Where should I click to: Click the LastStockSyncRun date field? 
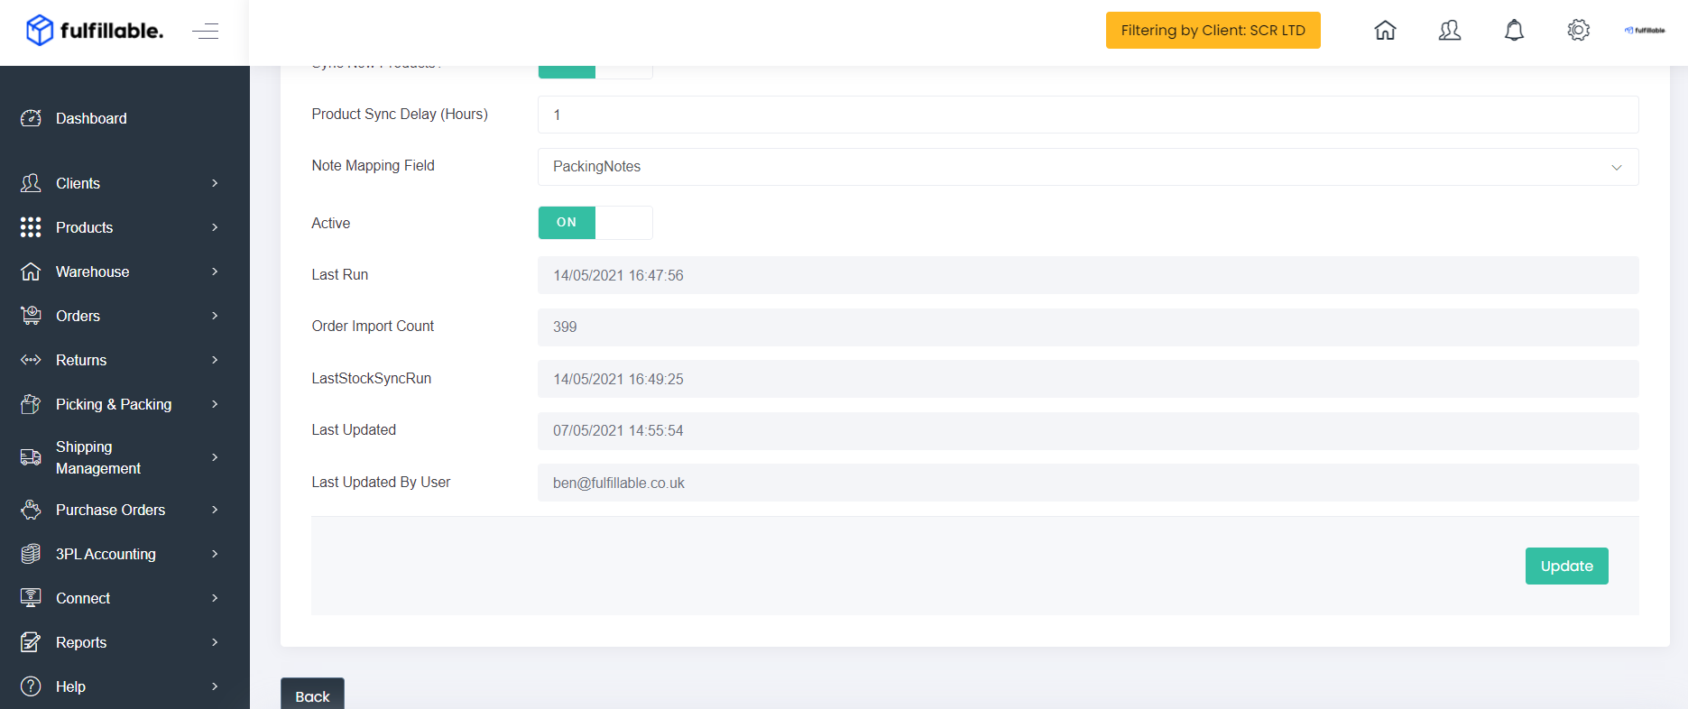tap(1088, 379)
